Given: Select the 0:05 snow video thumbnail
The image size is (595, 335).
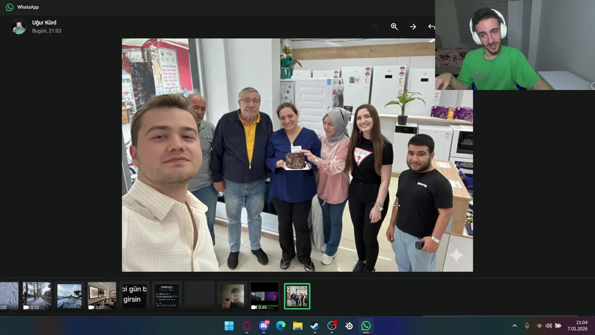Looking at the screenshot, I should [9, 296].
